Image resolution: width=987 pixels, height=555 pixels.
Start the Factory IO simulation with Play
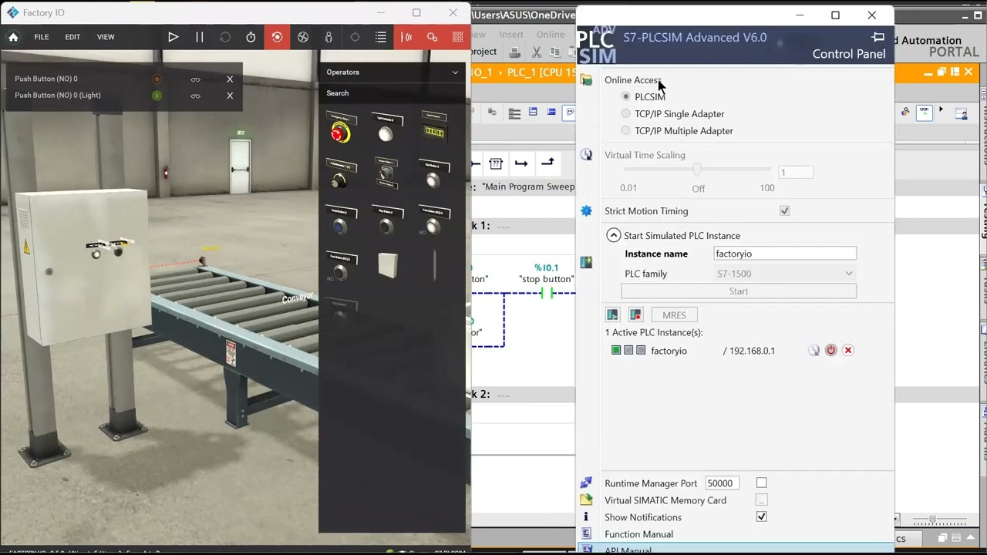pyautogui.click(x=173, y=37)
